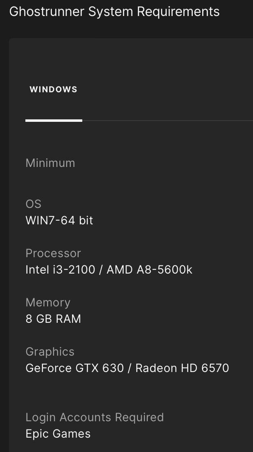Select the 8 GB RAM value

point(53,319)
